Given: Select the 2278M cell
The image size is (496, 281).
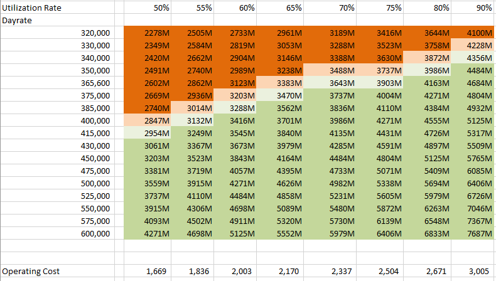Looking at the screenshot, I should pyautogui.click(x=148, y=33).
